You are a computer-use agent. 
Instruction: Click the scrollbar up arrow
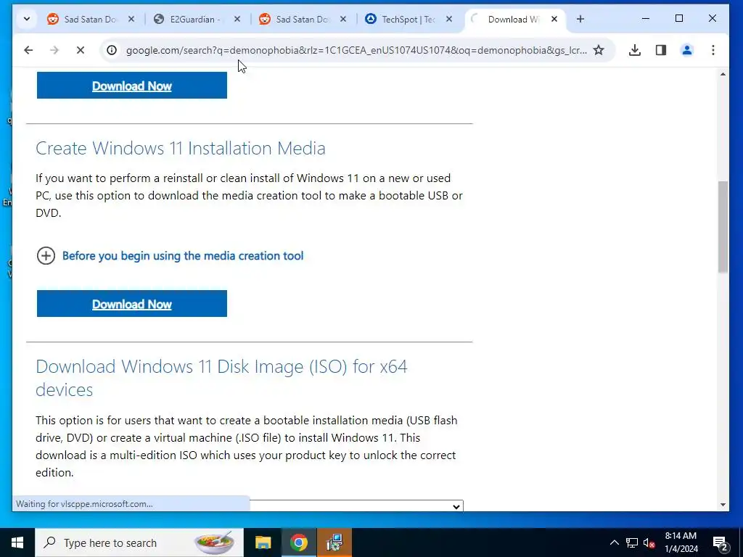[x=723, y=75]
